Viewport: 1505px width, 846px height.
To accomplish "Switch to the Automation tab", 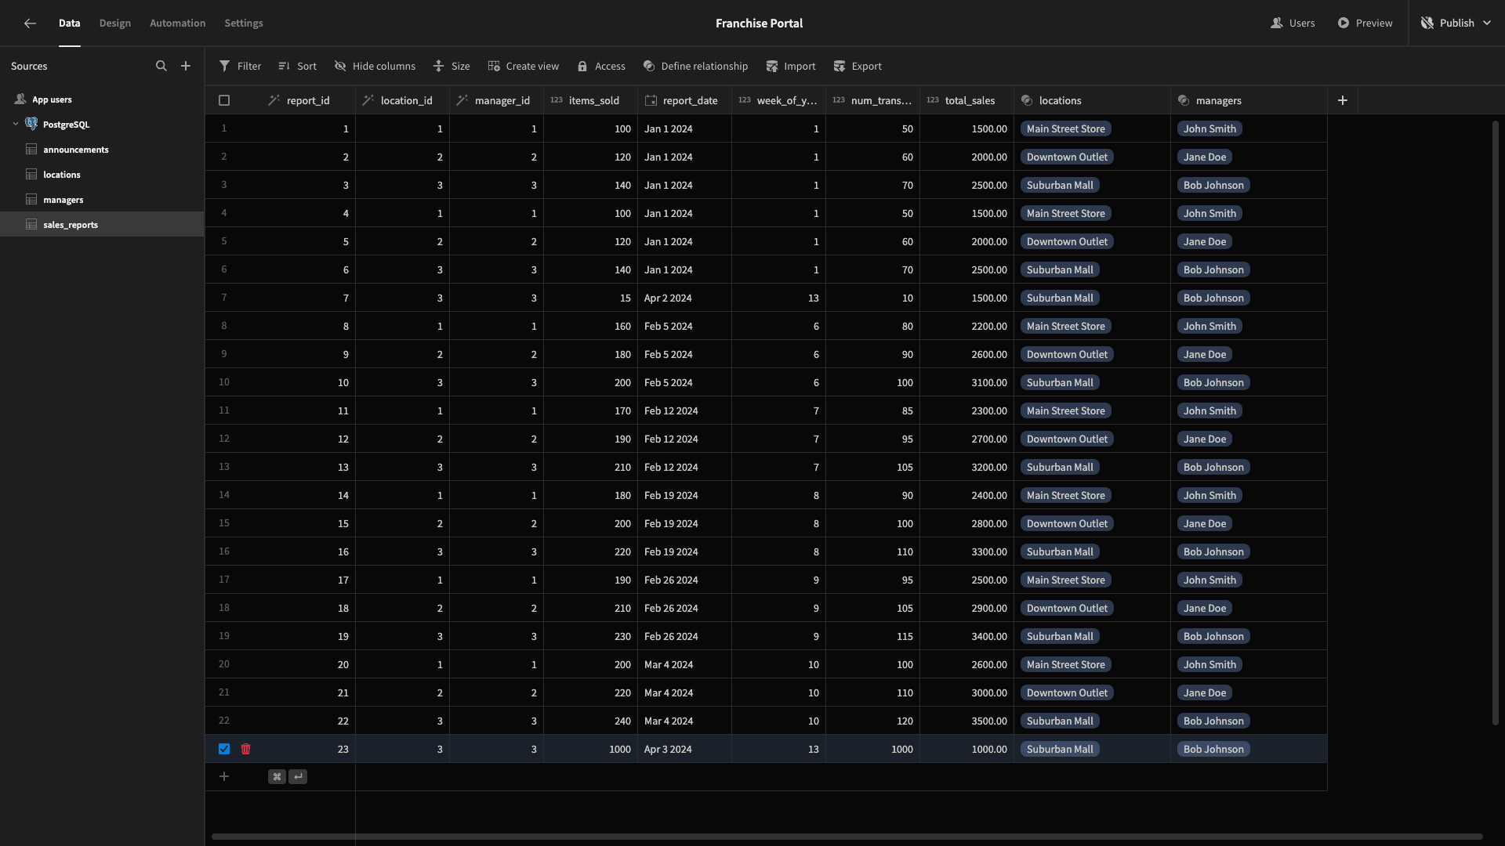I will (178, 23).
